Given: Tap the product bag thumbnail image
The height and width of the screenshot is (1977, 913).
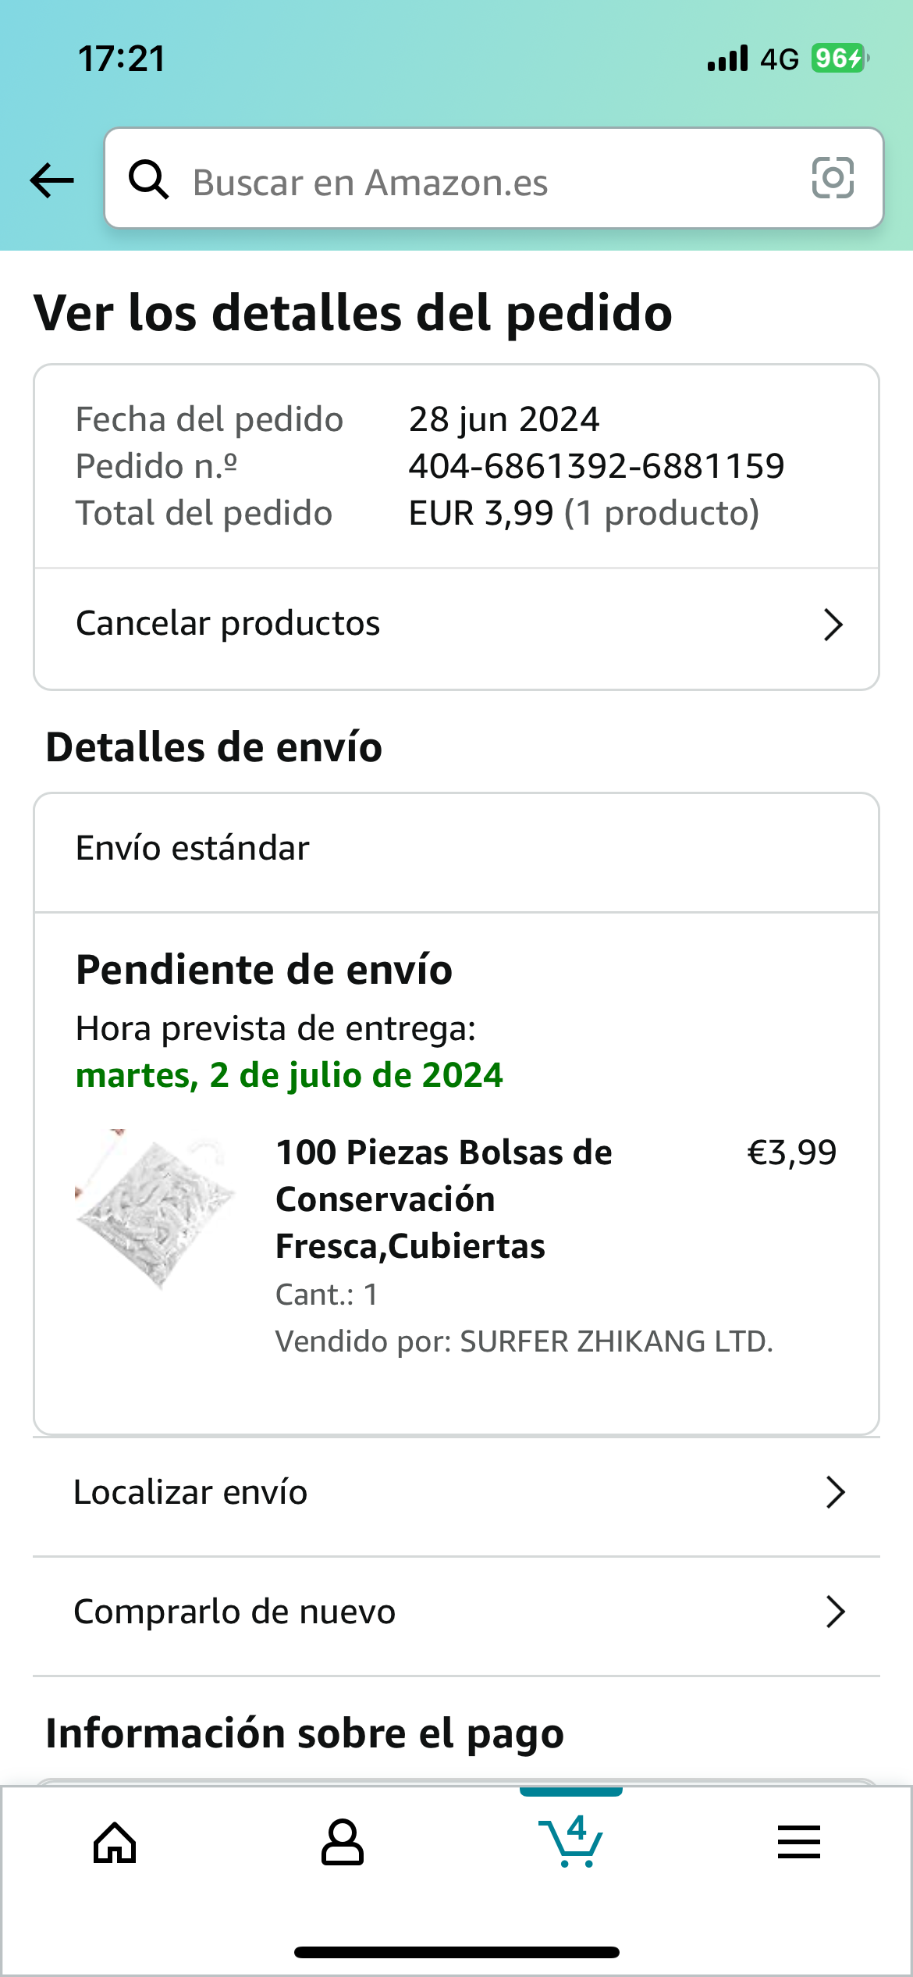Looking at the screenshot, I should [x=155, y=1208].
